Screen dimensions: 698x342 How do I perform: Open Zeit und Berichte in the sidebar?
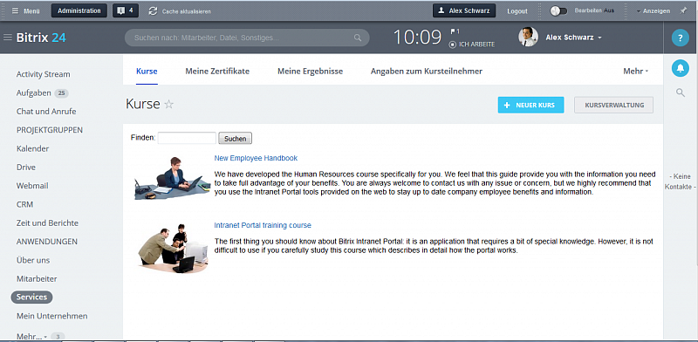pyautogui.click(x=47, y=223)
